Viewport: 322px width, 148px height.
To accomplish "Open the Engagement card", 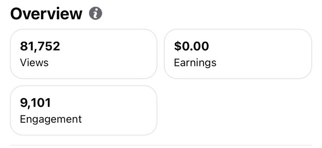I will click(x=84, y=111).
